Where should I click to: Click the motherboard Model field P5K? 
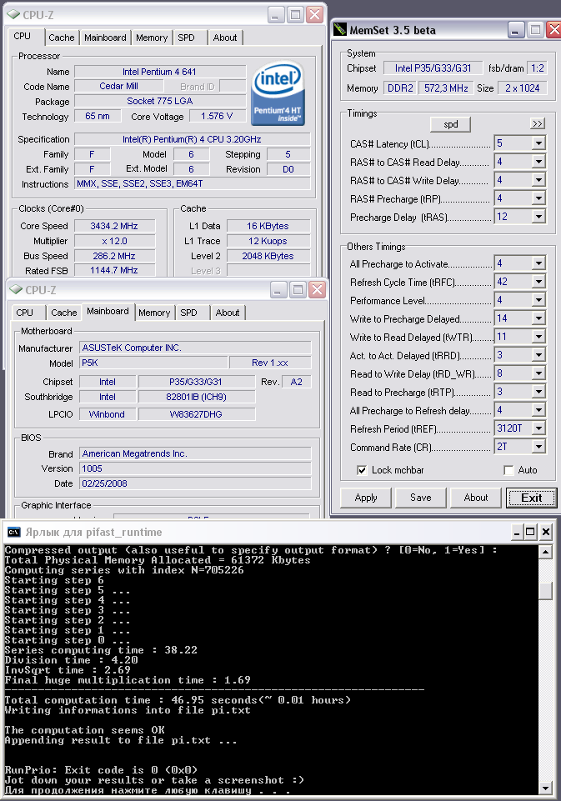[x=153, y=363]
